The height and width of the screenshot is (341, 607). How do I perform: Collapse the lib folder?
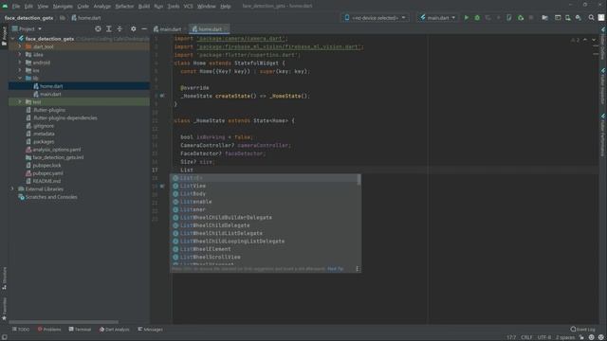20,78
